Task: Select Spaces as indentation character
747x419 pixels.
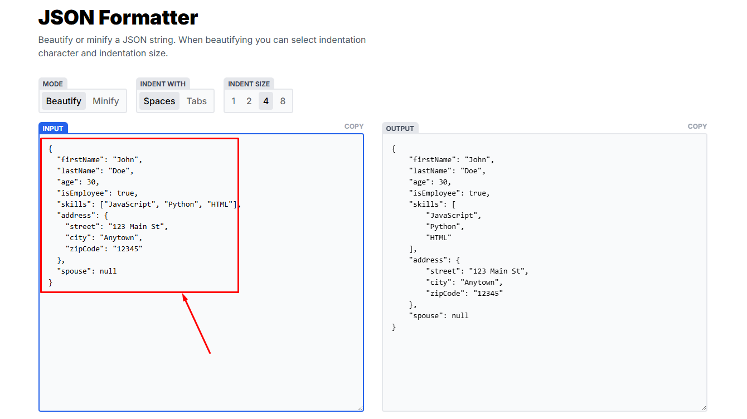Action: tap(159, 101)
